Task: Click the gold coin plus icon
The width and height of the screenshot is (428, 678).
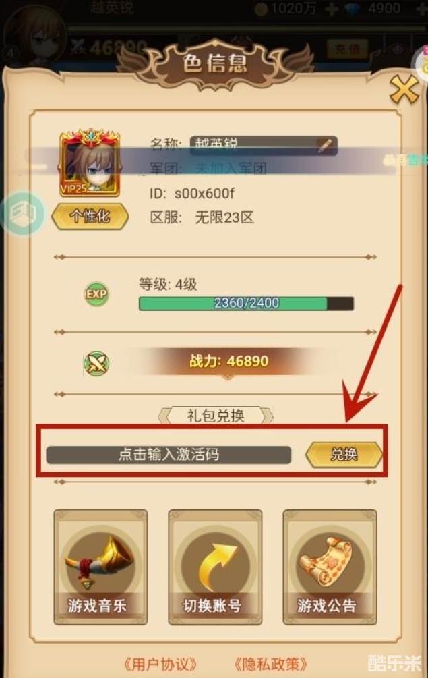Action: 332,9
